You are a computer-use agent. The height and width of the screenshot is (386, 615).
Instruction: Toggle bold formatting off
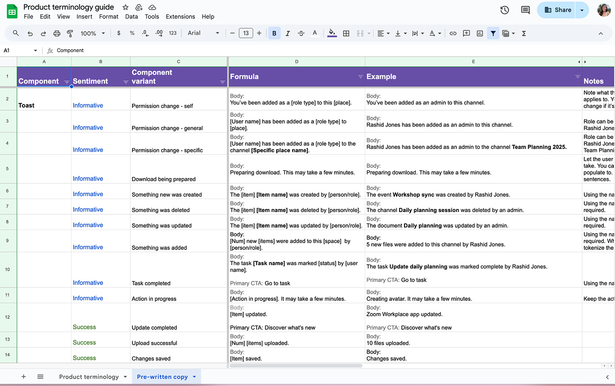[274, 33]
